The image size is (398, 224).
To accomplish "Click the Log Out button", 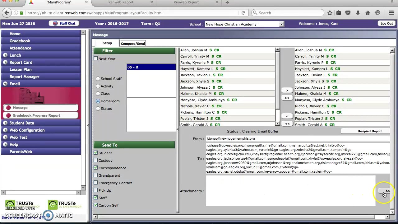I will point(386,23).
